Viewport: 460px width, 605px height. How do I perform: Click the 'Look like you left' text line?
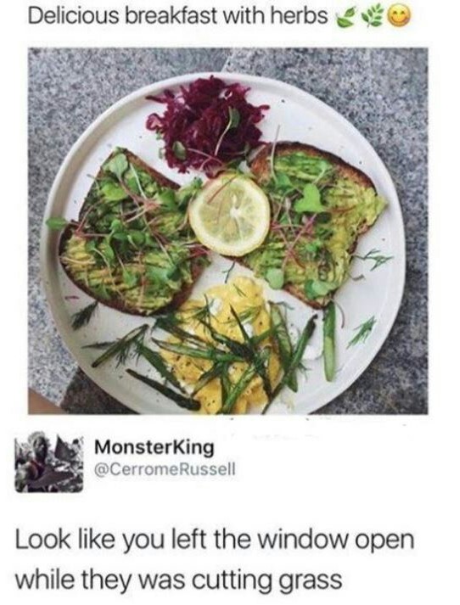pos(215,541)
